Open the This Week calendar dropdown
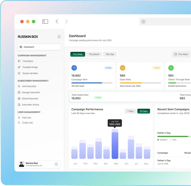This screenshot has height=186, width=191. click(x=181, y=54)
